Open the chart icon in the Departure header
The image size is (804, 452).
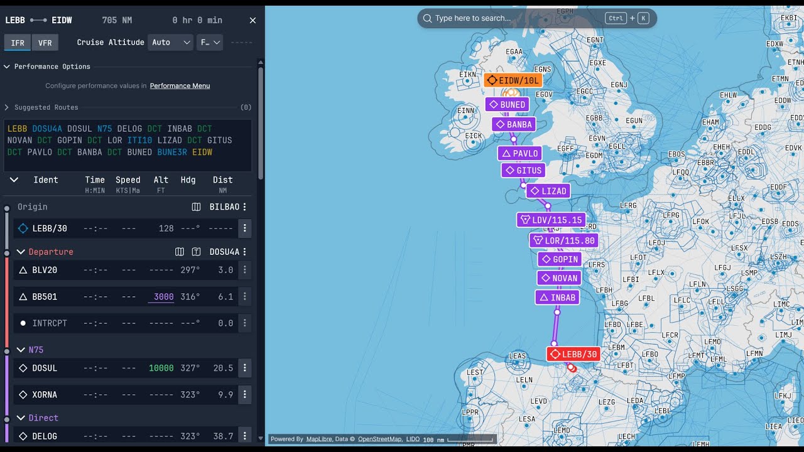[x=180, y=252]
